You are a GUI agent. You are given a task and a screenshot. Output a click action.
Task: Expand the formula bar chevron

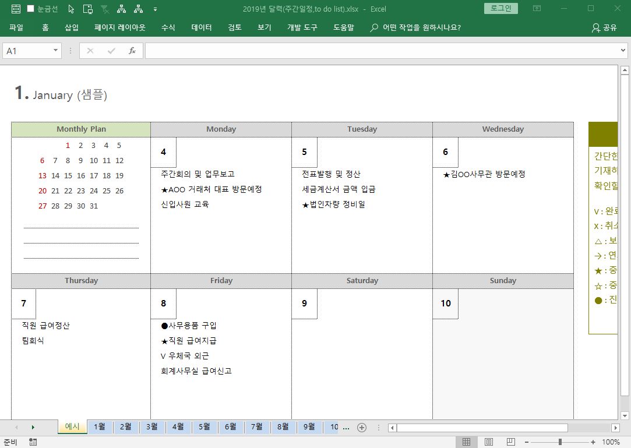[x=623, y=51]
